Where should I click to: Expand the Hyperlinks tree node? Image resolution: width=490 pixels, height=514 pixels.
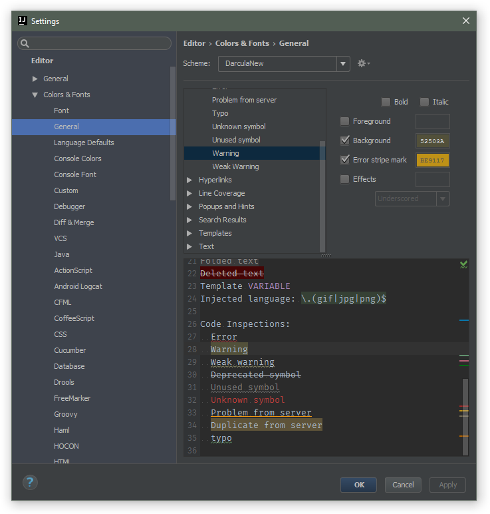pos(189,180)
